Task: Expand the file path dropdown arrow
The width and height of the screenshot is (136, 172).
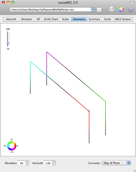Action: tap(92, 9)
